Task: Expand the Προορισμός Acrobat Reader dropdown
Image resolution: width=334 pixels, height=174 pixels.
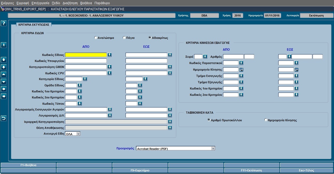Action: (x=213, y=149)
